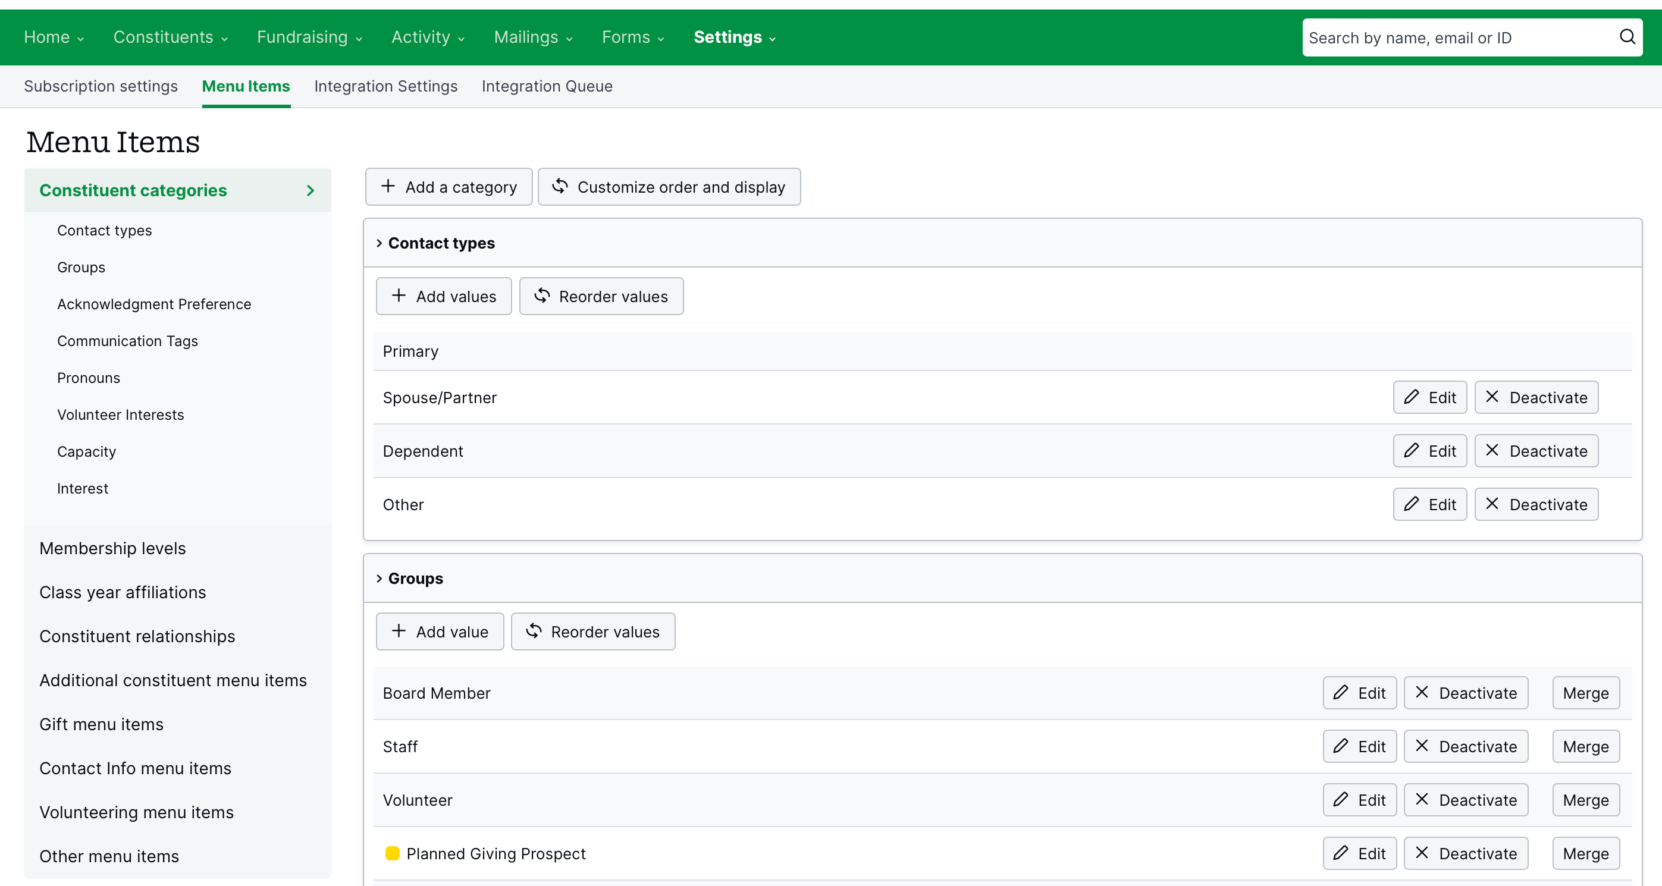Open the Fundraising dropdown menu
Image resolution: width=1662 pixels, height=886 pixels.
[309, 37]
